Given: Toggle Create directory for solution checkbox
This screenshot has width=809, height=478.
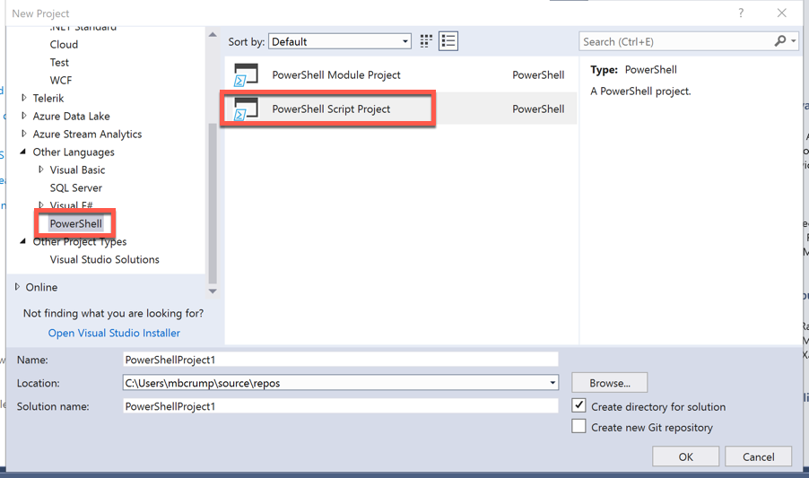Looking at the screenshot, I should coord(578,405).
